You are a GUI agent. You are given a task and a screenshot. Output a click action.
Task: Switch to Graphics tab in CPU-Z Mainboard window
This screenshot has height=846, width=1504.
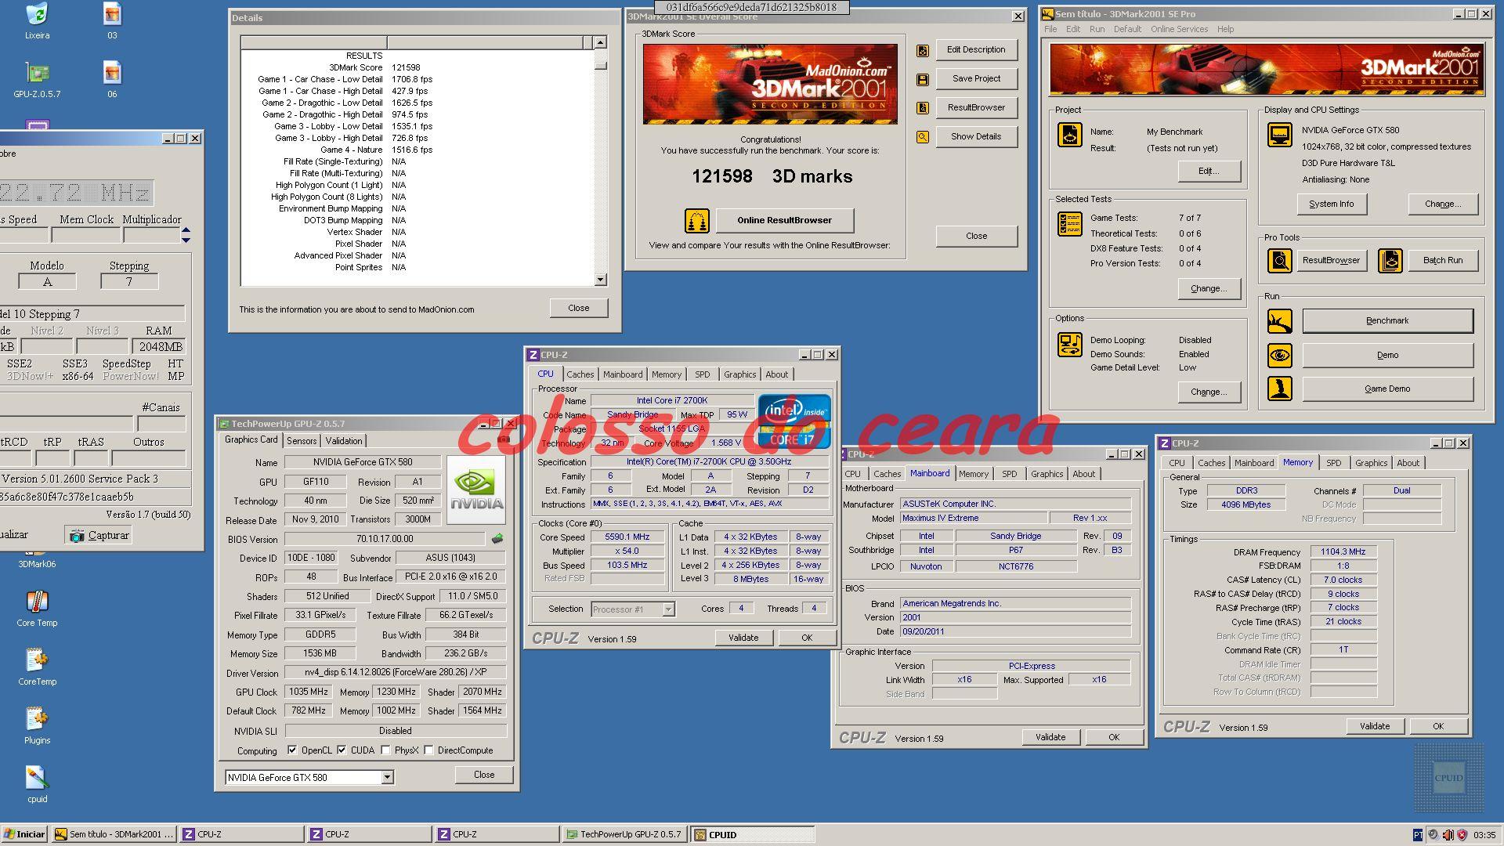(x=1047, y=474)
